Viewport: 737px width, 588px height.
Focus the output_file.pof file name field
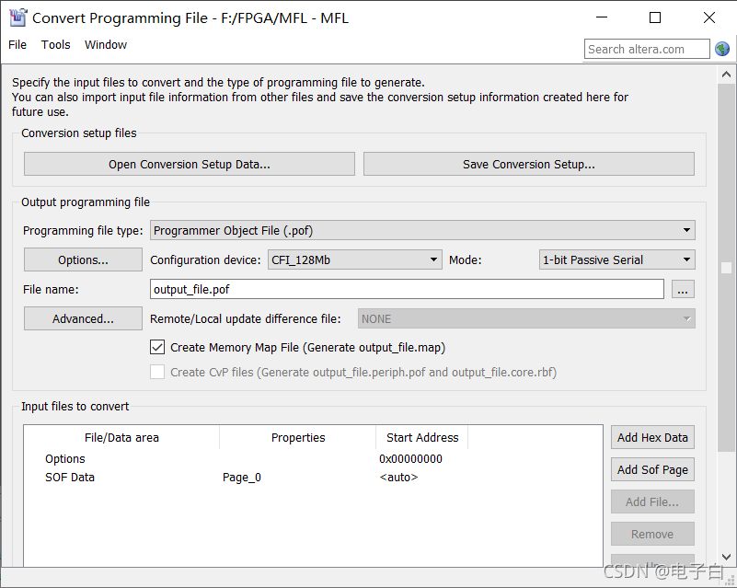point(407,289)
